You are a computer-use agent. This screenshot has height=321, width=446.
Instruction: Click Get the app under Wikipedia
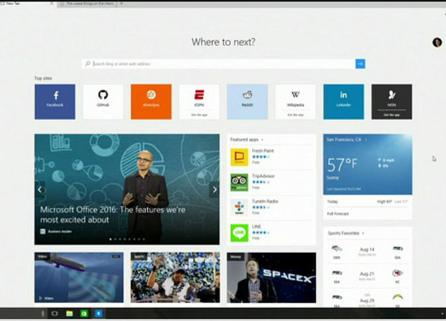(295, 115)
